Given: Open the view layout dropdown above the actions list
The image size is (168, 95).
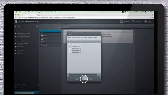Looking at the screenshot, I should (x=42, y=26).
